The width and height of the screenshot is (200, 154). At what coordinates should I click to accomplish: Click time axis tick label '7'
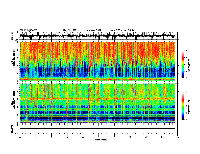[x=130, y=137]
